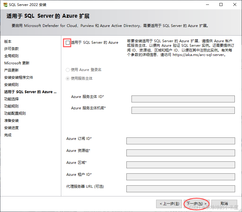Click the Azure 服务主体 ID input field
Screen dimensions: 242x212
[183, 99]
